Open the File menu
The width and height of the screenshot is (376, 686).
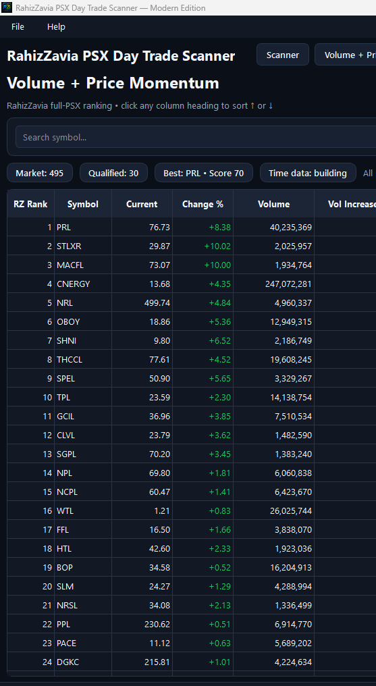(x=18, y=27)
